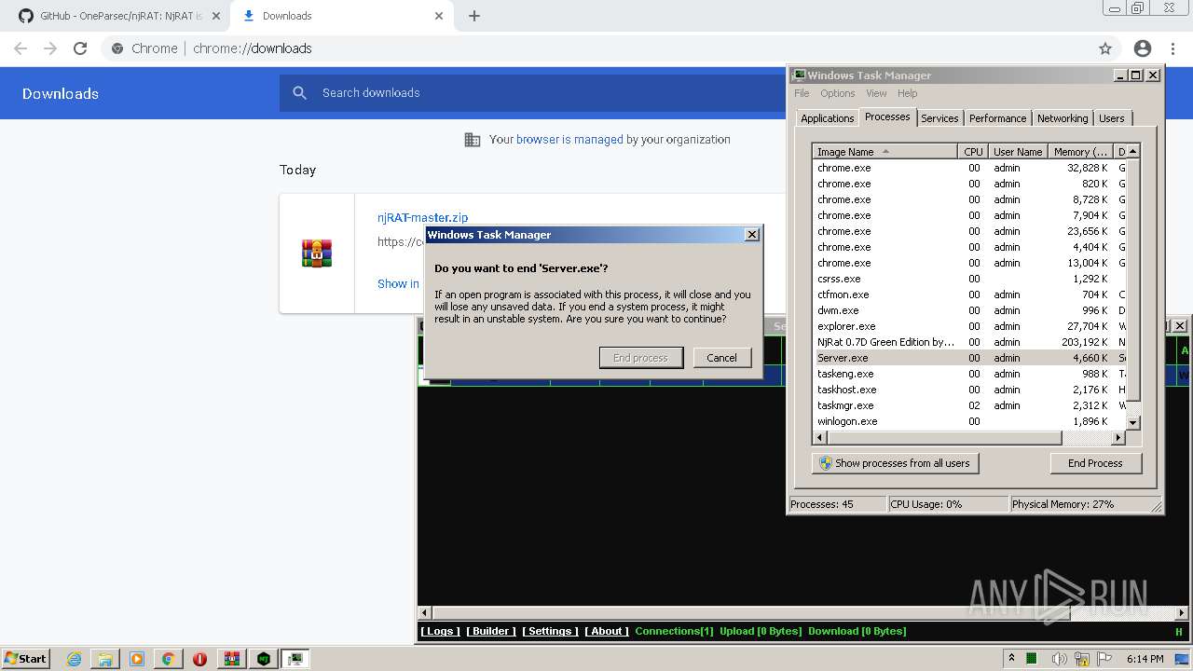Open the Chrome profile avatar icon

(x=1143, y=48)
